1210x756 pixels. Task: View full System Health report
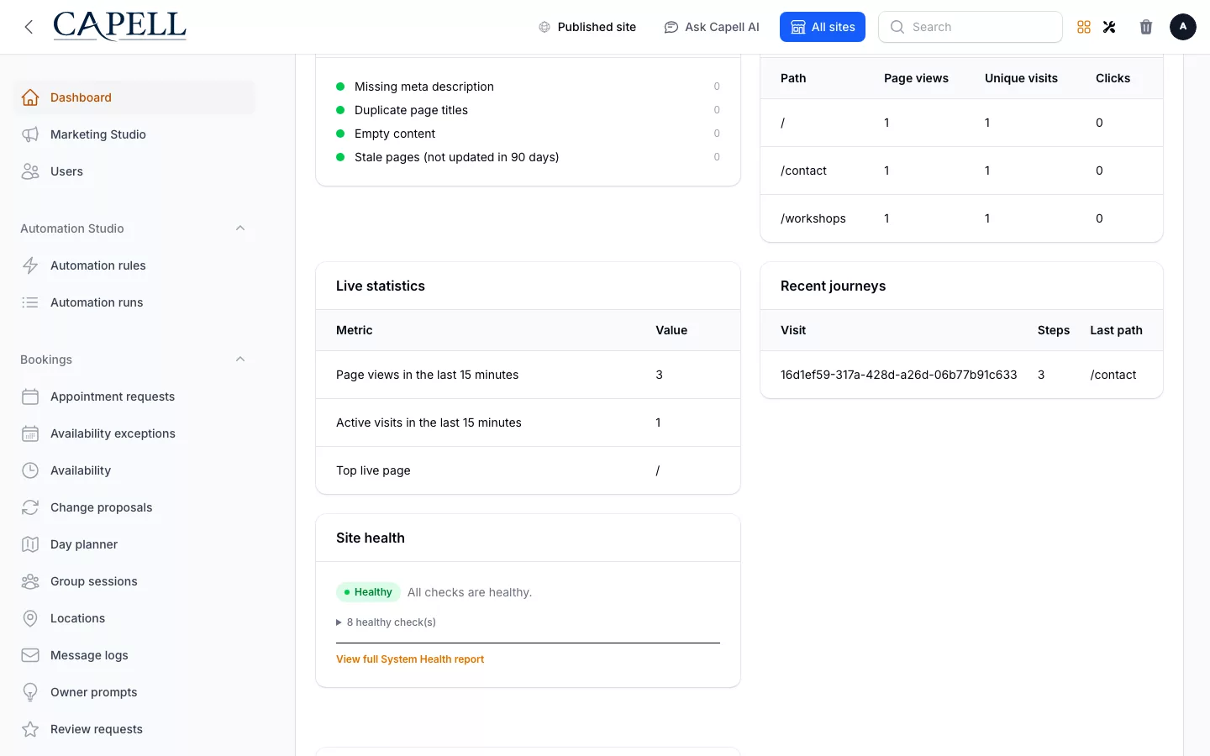(410, 659)
